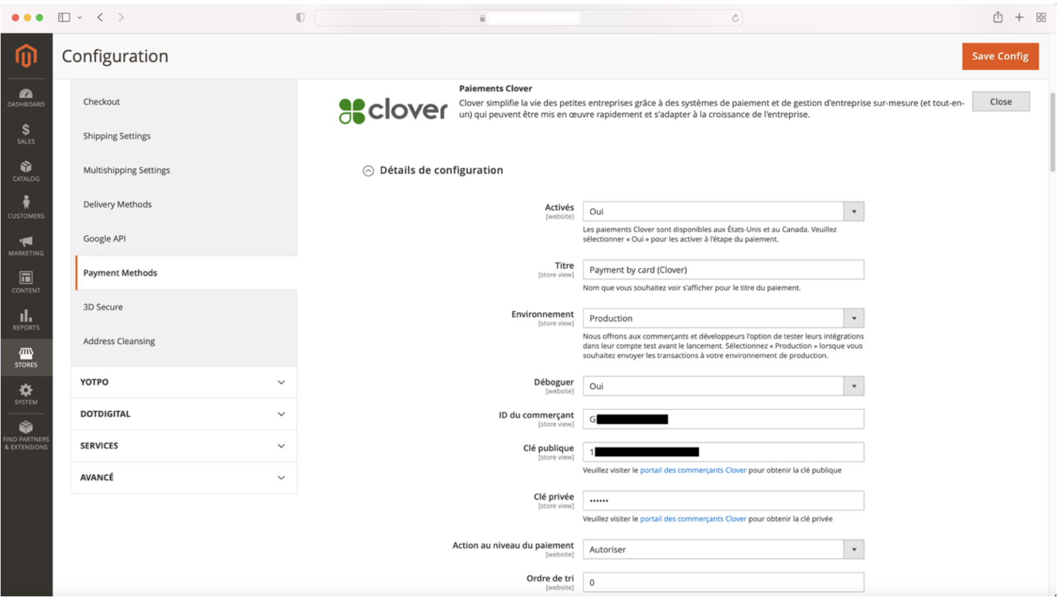This screenshot has width=1059, height=597.
Task: Click the Safari share icon
Action: [x=998, y=18]
